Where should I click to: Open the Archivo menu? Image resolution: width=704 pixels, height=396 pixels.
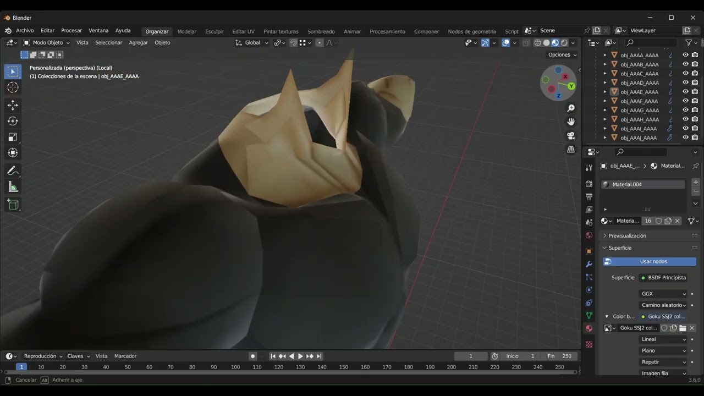pos(25,31)
